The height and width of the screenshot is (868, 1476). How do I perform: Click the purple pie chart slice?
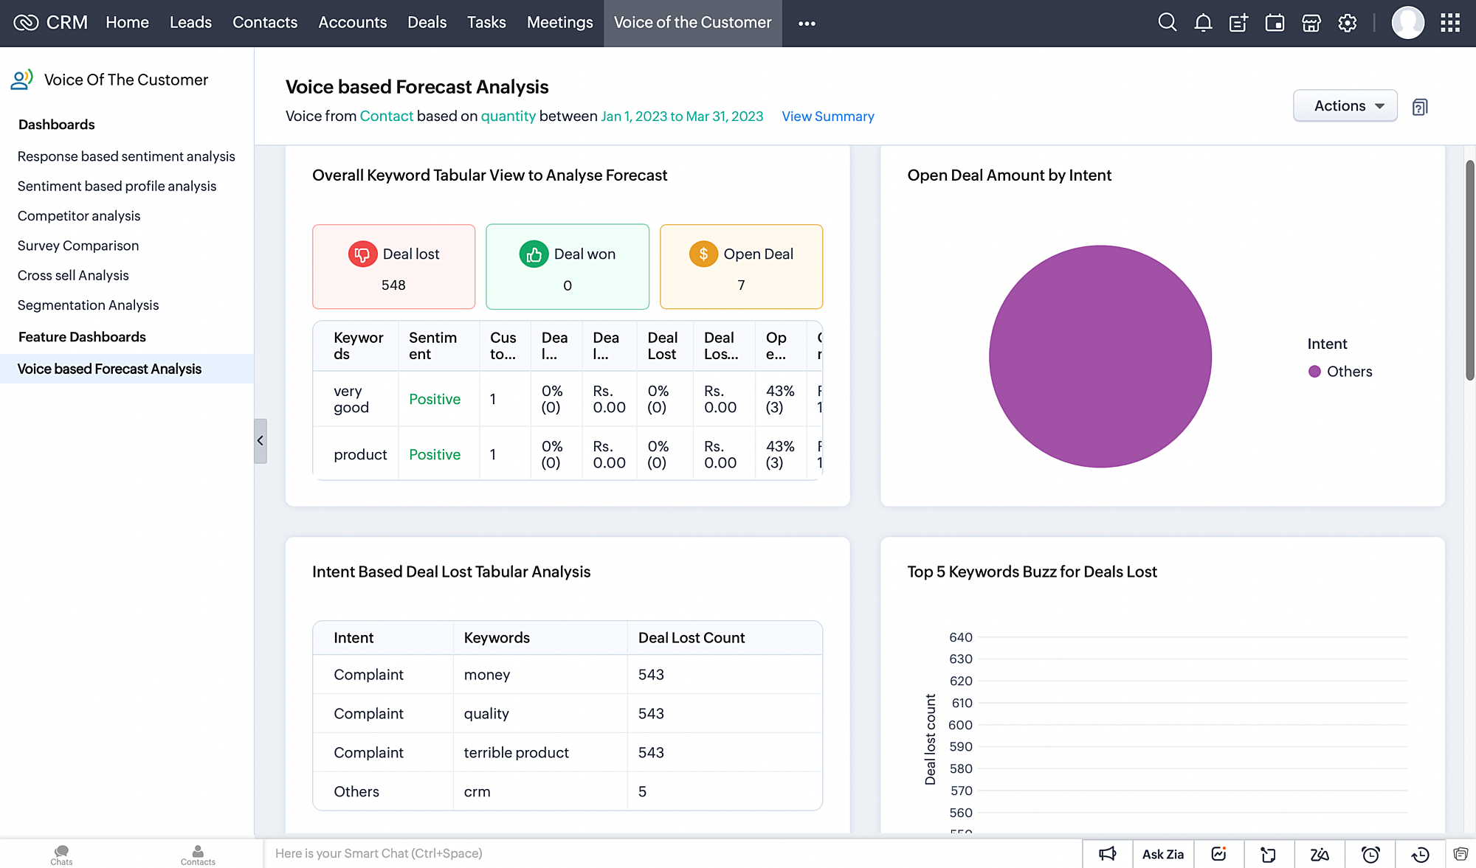(x=1100, y=356)
